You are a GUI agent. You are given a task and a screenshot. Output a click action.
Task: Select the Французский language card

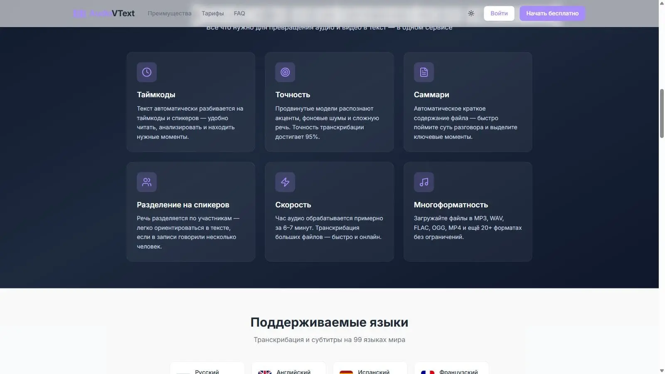tap(452, 368)
